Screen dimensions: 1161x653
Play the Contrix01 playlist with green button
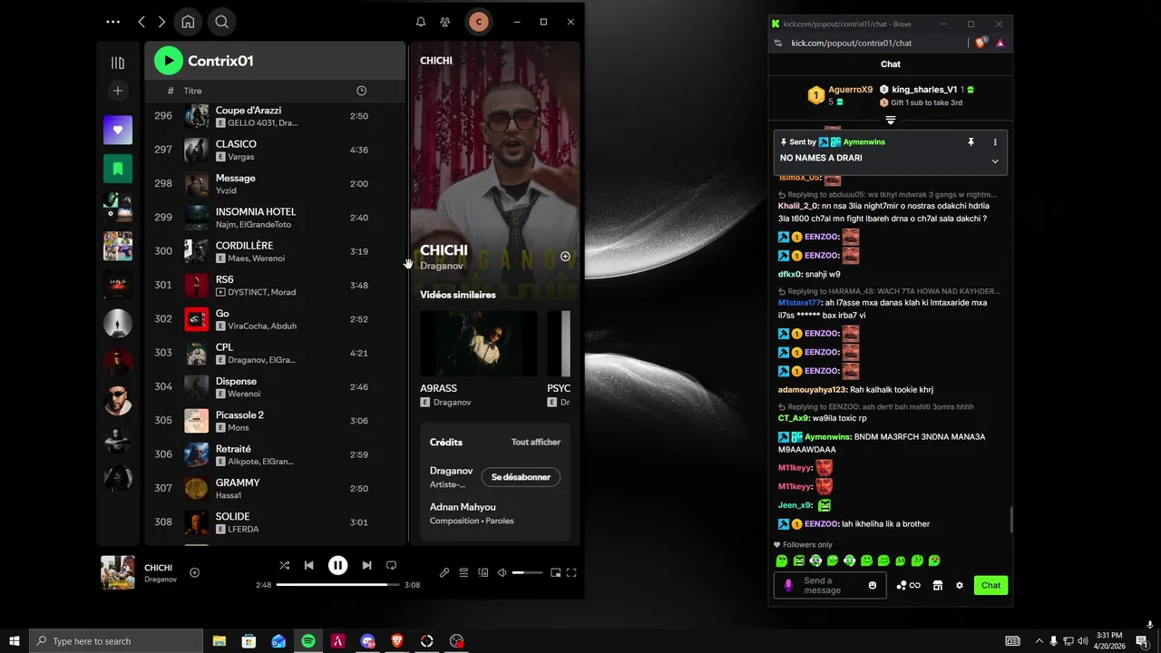coord(168,61)
